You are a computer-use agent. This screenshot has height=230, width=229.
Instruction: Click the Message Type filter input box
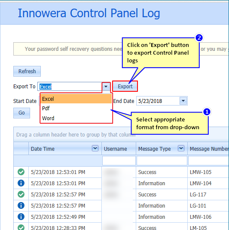(x=162, y=161)
